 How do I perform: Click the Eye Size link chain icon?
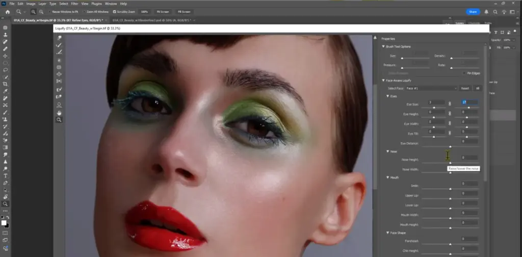coord(450,103)
